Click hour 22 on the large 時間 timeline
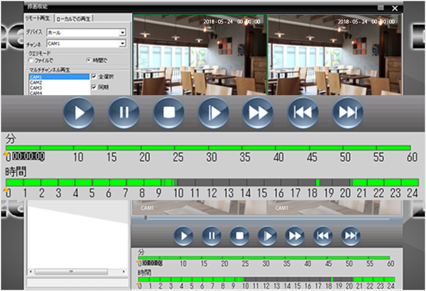 tap(377, 183)
